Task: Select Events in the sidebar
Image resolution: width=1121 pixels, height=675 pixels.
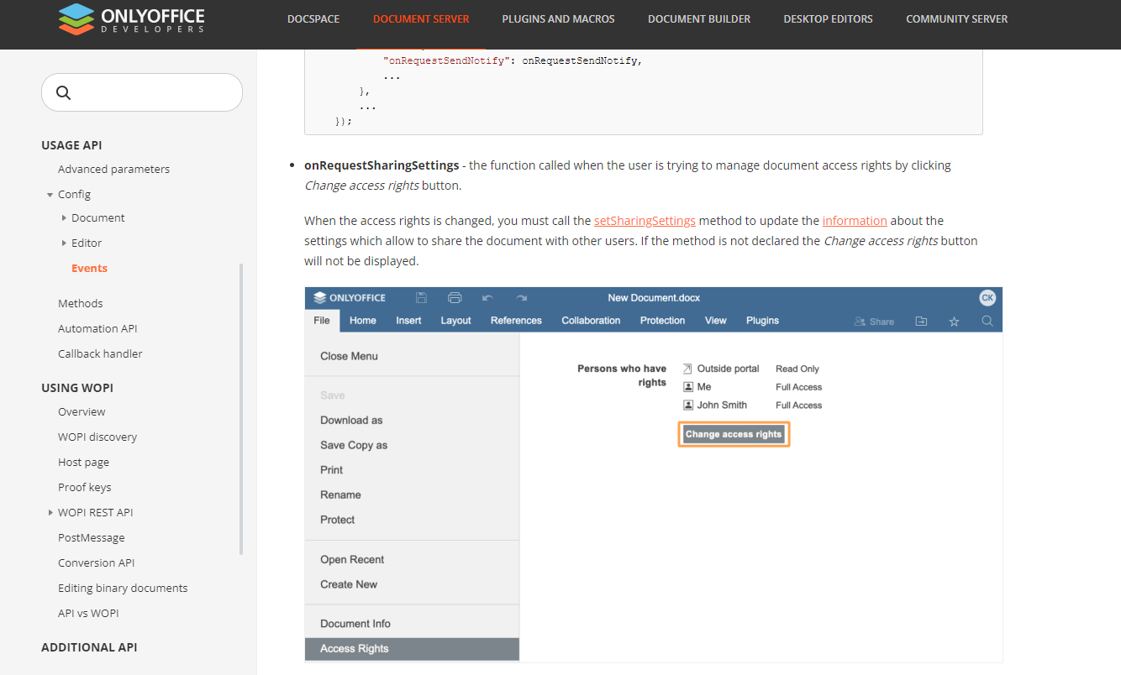Action: point(89,268)
